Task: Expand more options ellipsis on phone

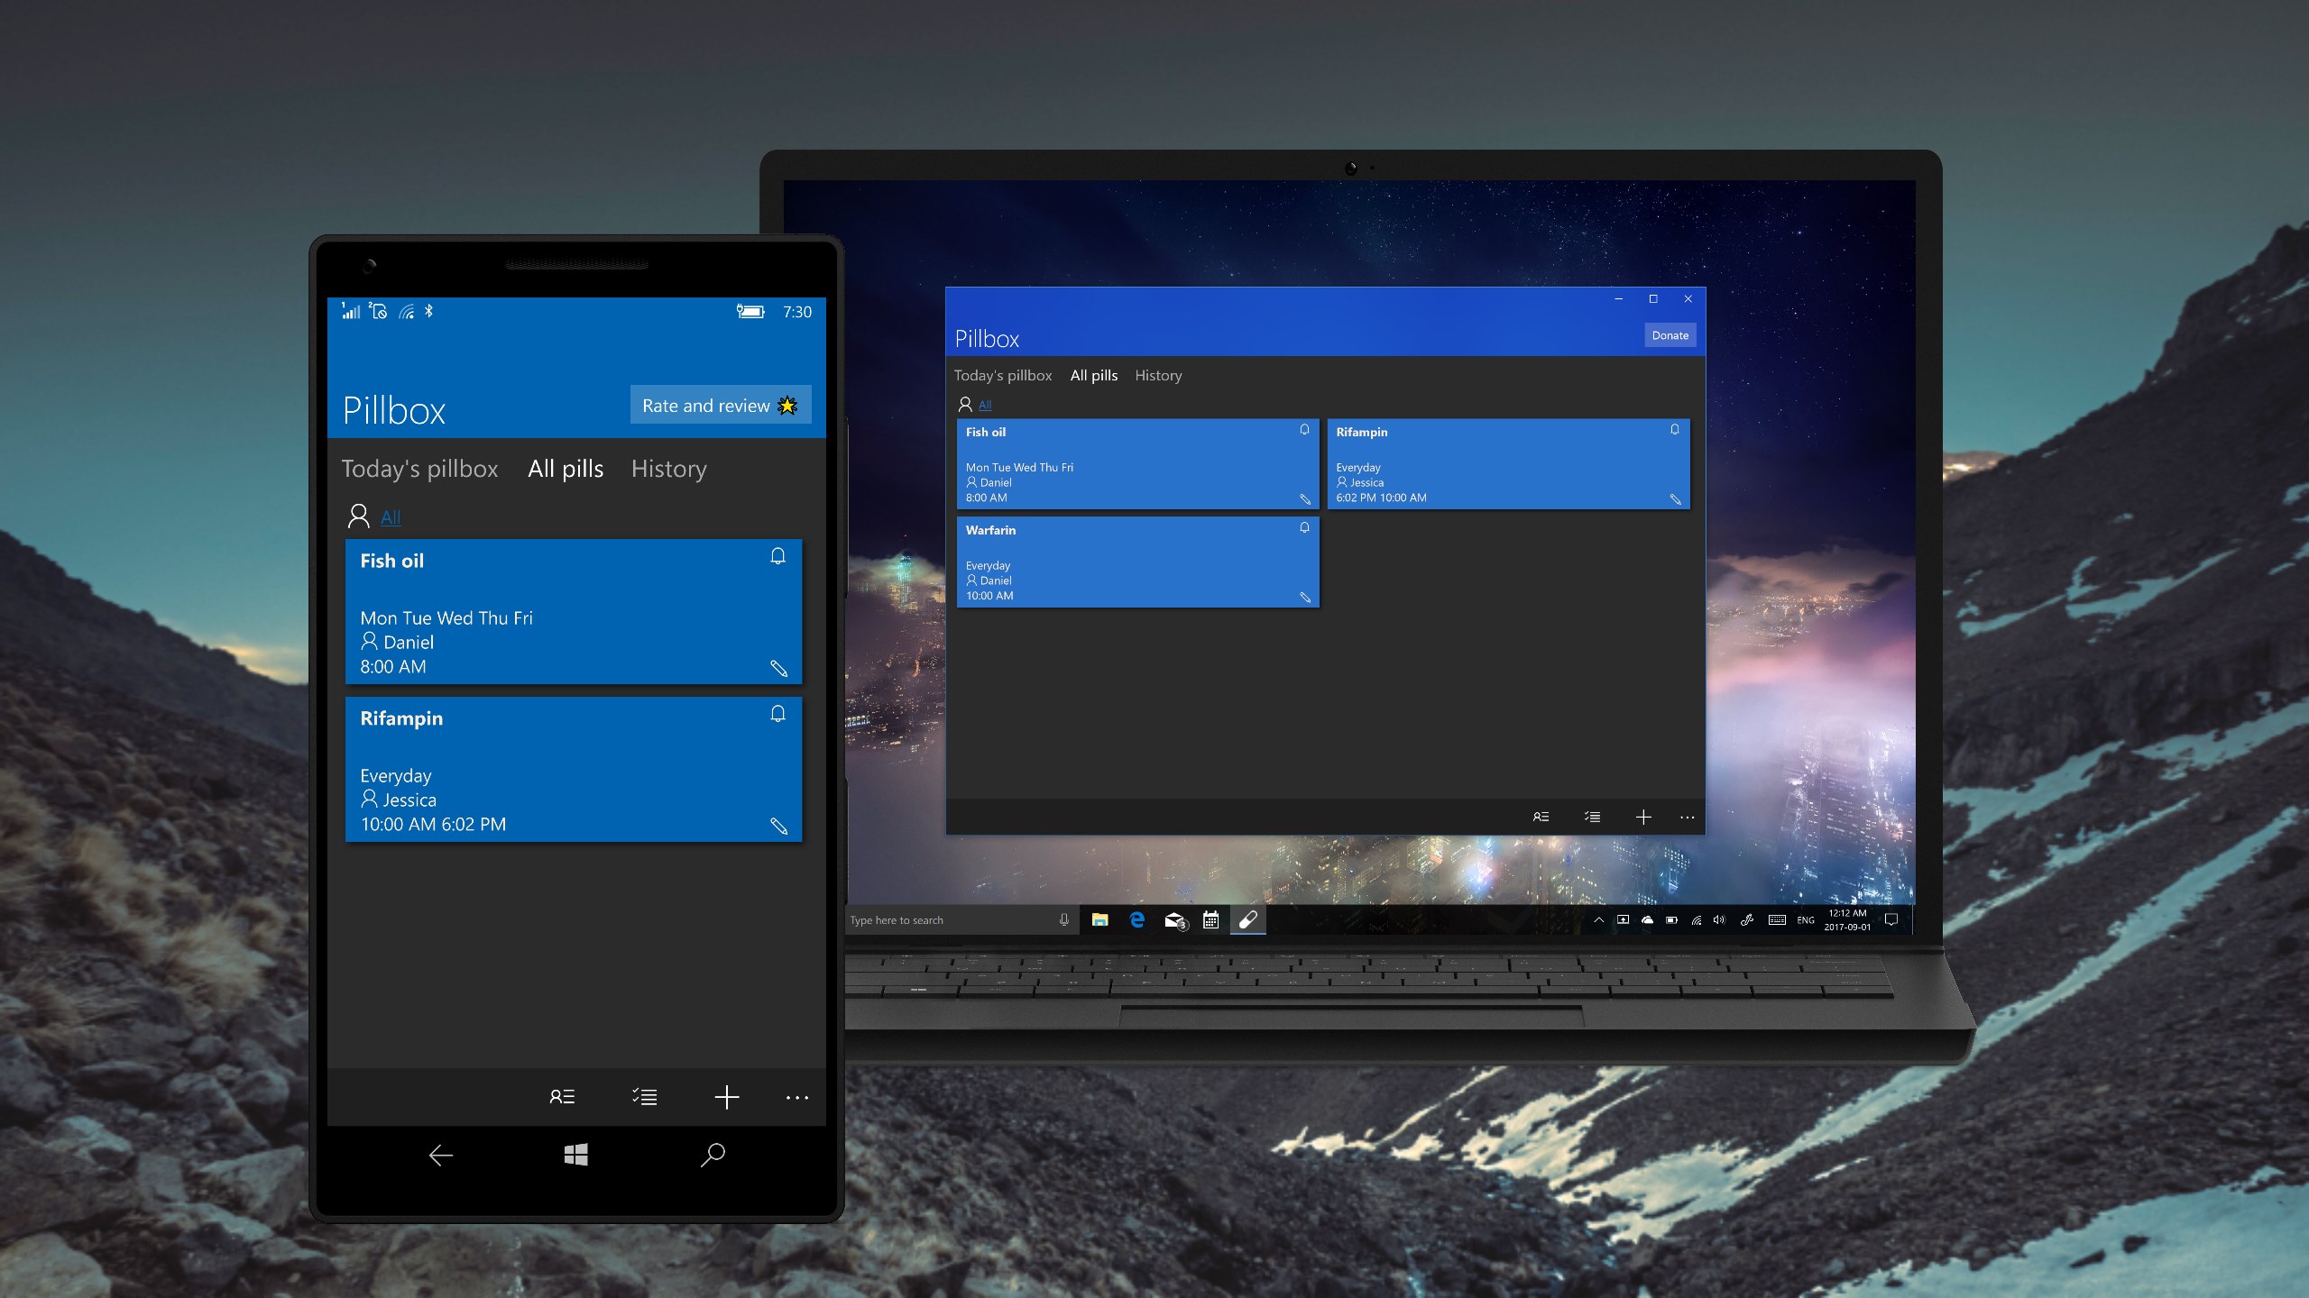Action: click(x=797, y=1097)
